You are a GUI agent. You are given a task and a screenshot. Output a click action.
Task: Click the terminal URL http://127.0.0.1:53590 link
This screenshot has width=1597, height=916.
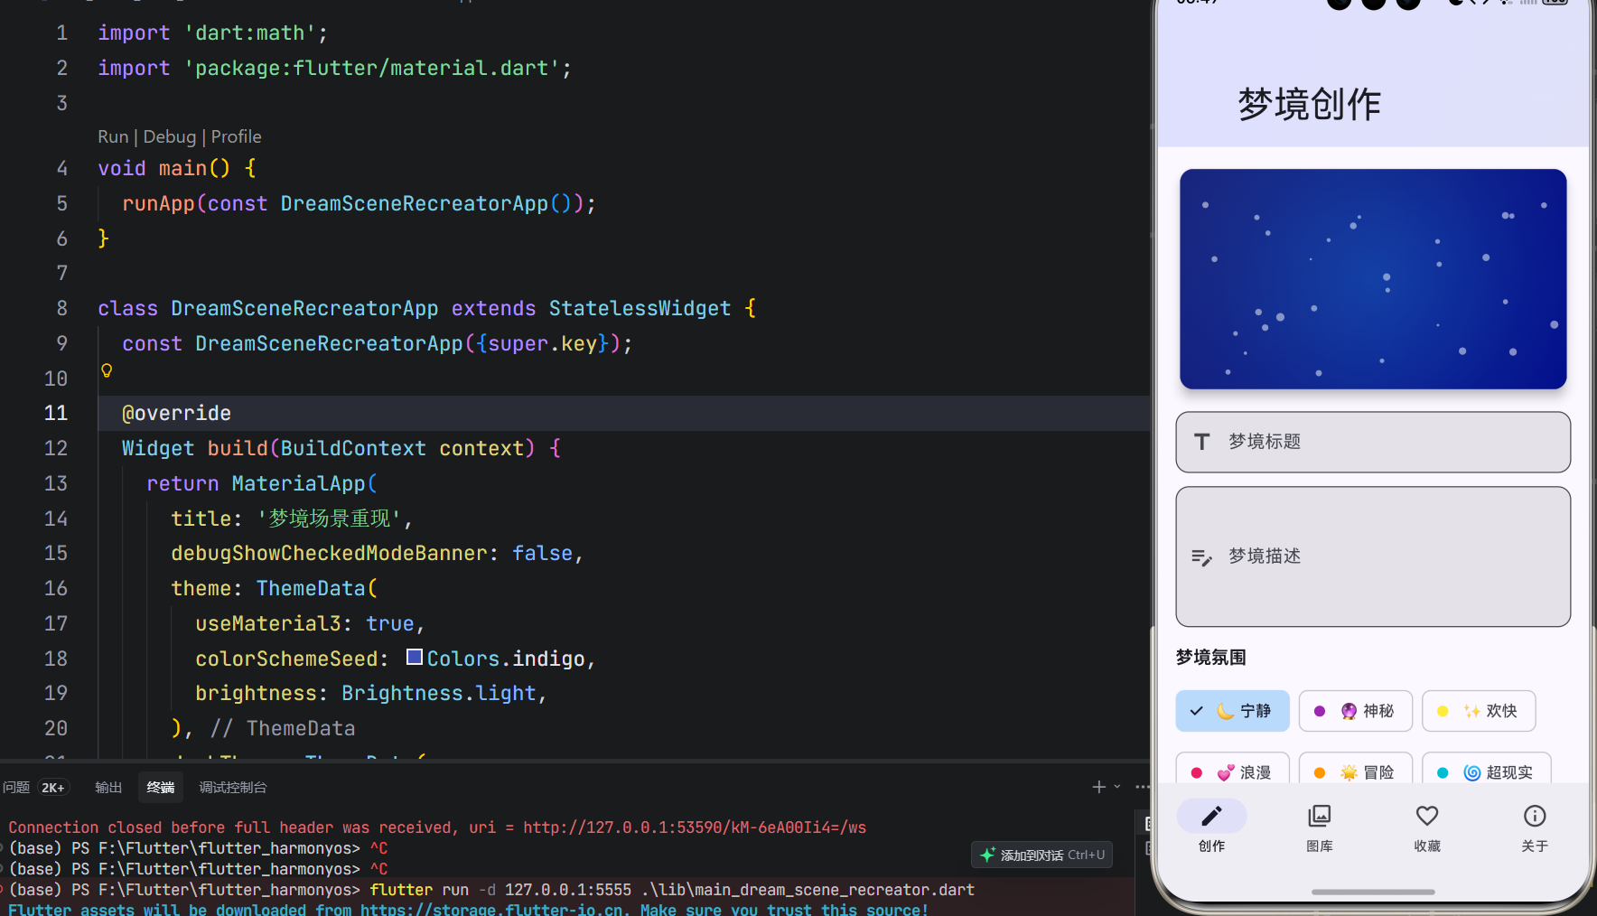(695, 827)
